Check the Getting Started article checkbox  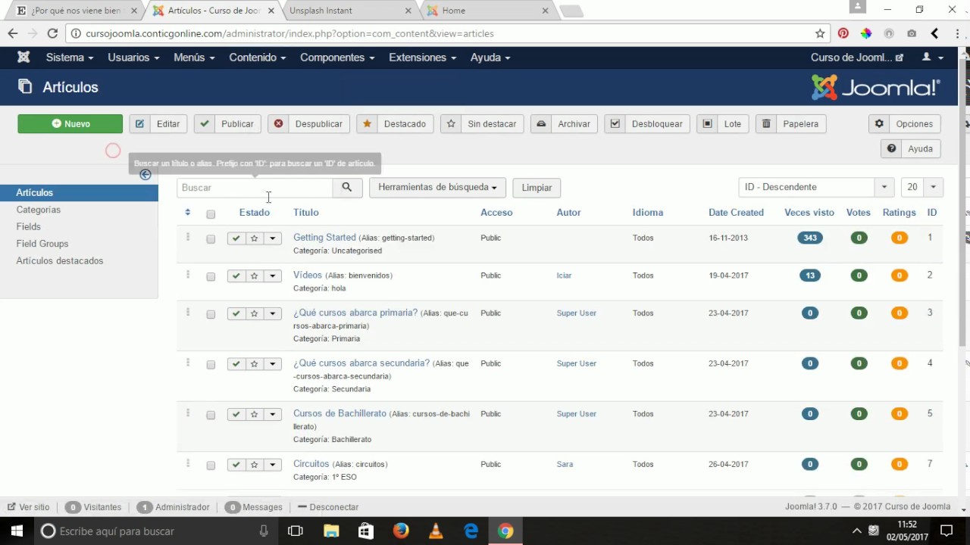click(211, 239)
